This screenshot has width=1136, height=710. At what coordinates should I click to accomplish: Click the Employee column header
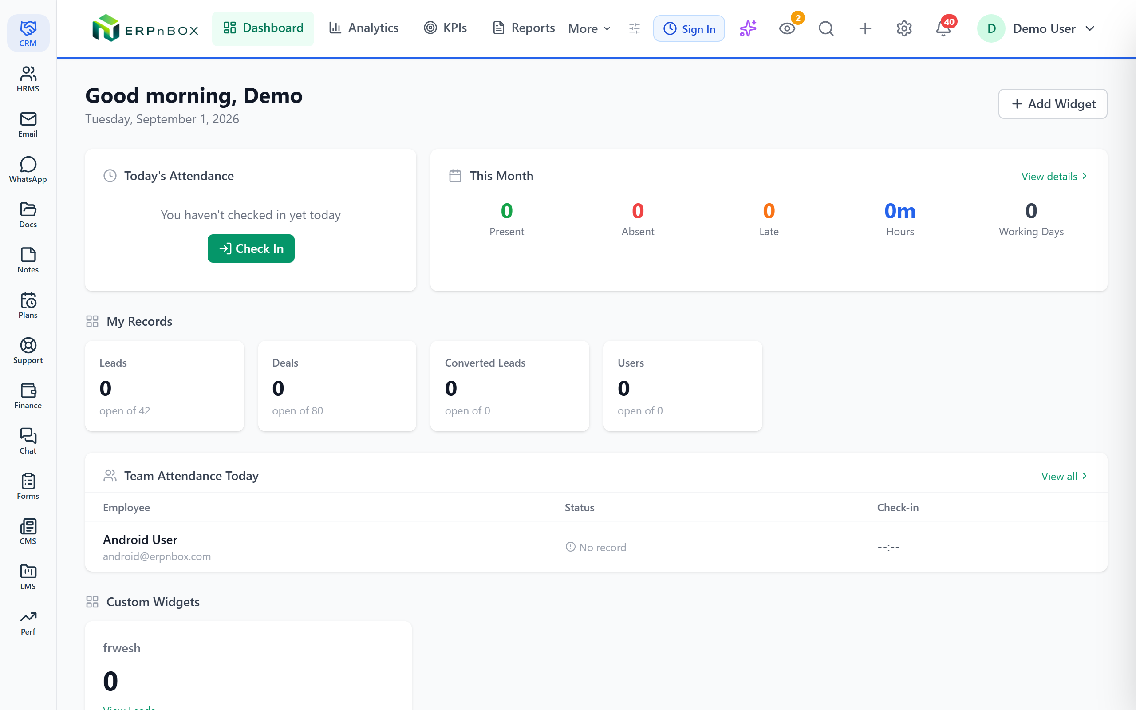click(126, 508)
